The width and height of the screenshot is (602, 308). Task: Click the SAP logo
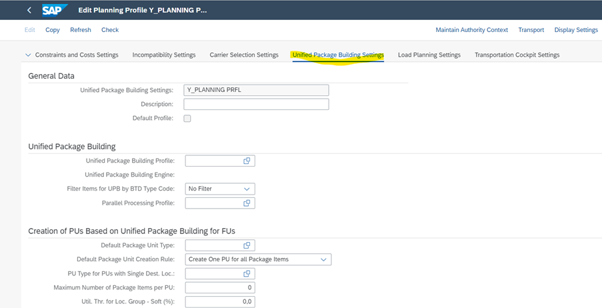[x=52, y=10]
